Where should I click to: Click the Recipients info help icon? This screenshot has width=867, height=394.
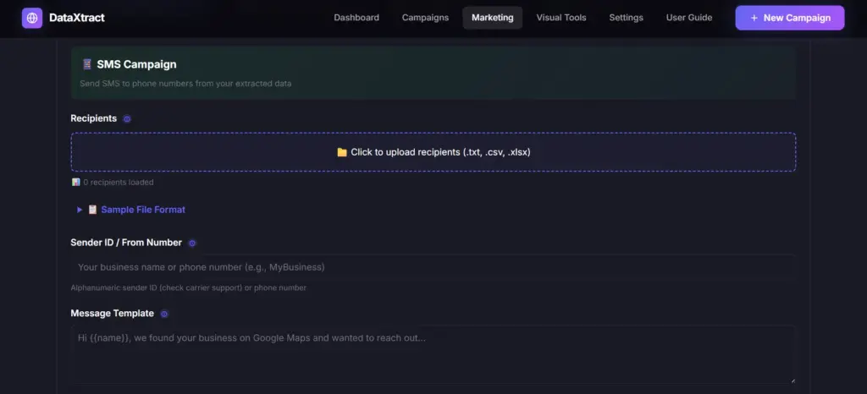click(x=127, y=118)
